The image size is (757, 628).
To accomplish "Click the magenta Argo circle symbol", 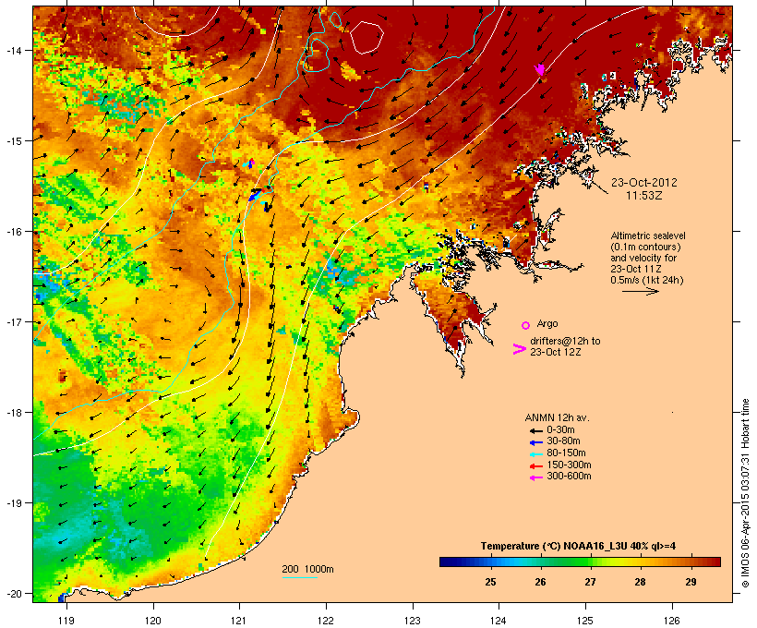I will point(526,325).
